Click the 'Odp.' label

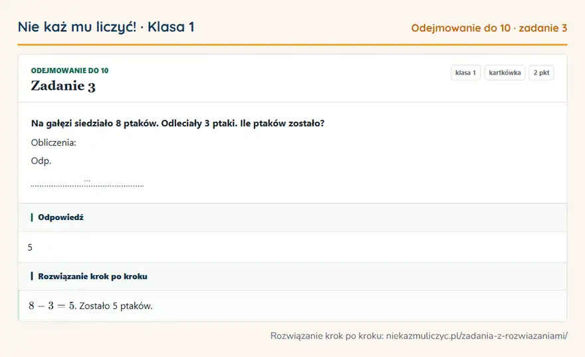41,161
